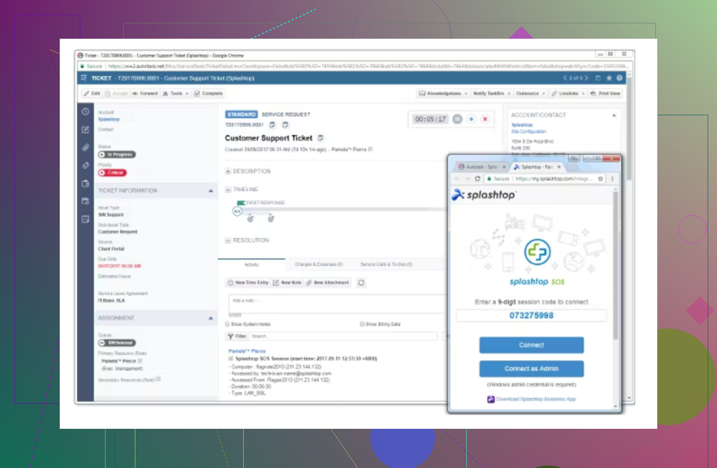
Task: Click the second copy icon beside ticket number
Action: click(285, 125)
